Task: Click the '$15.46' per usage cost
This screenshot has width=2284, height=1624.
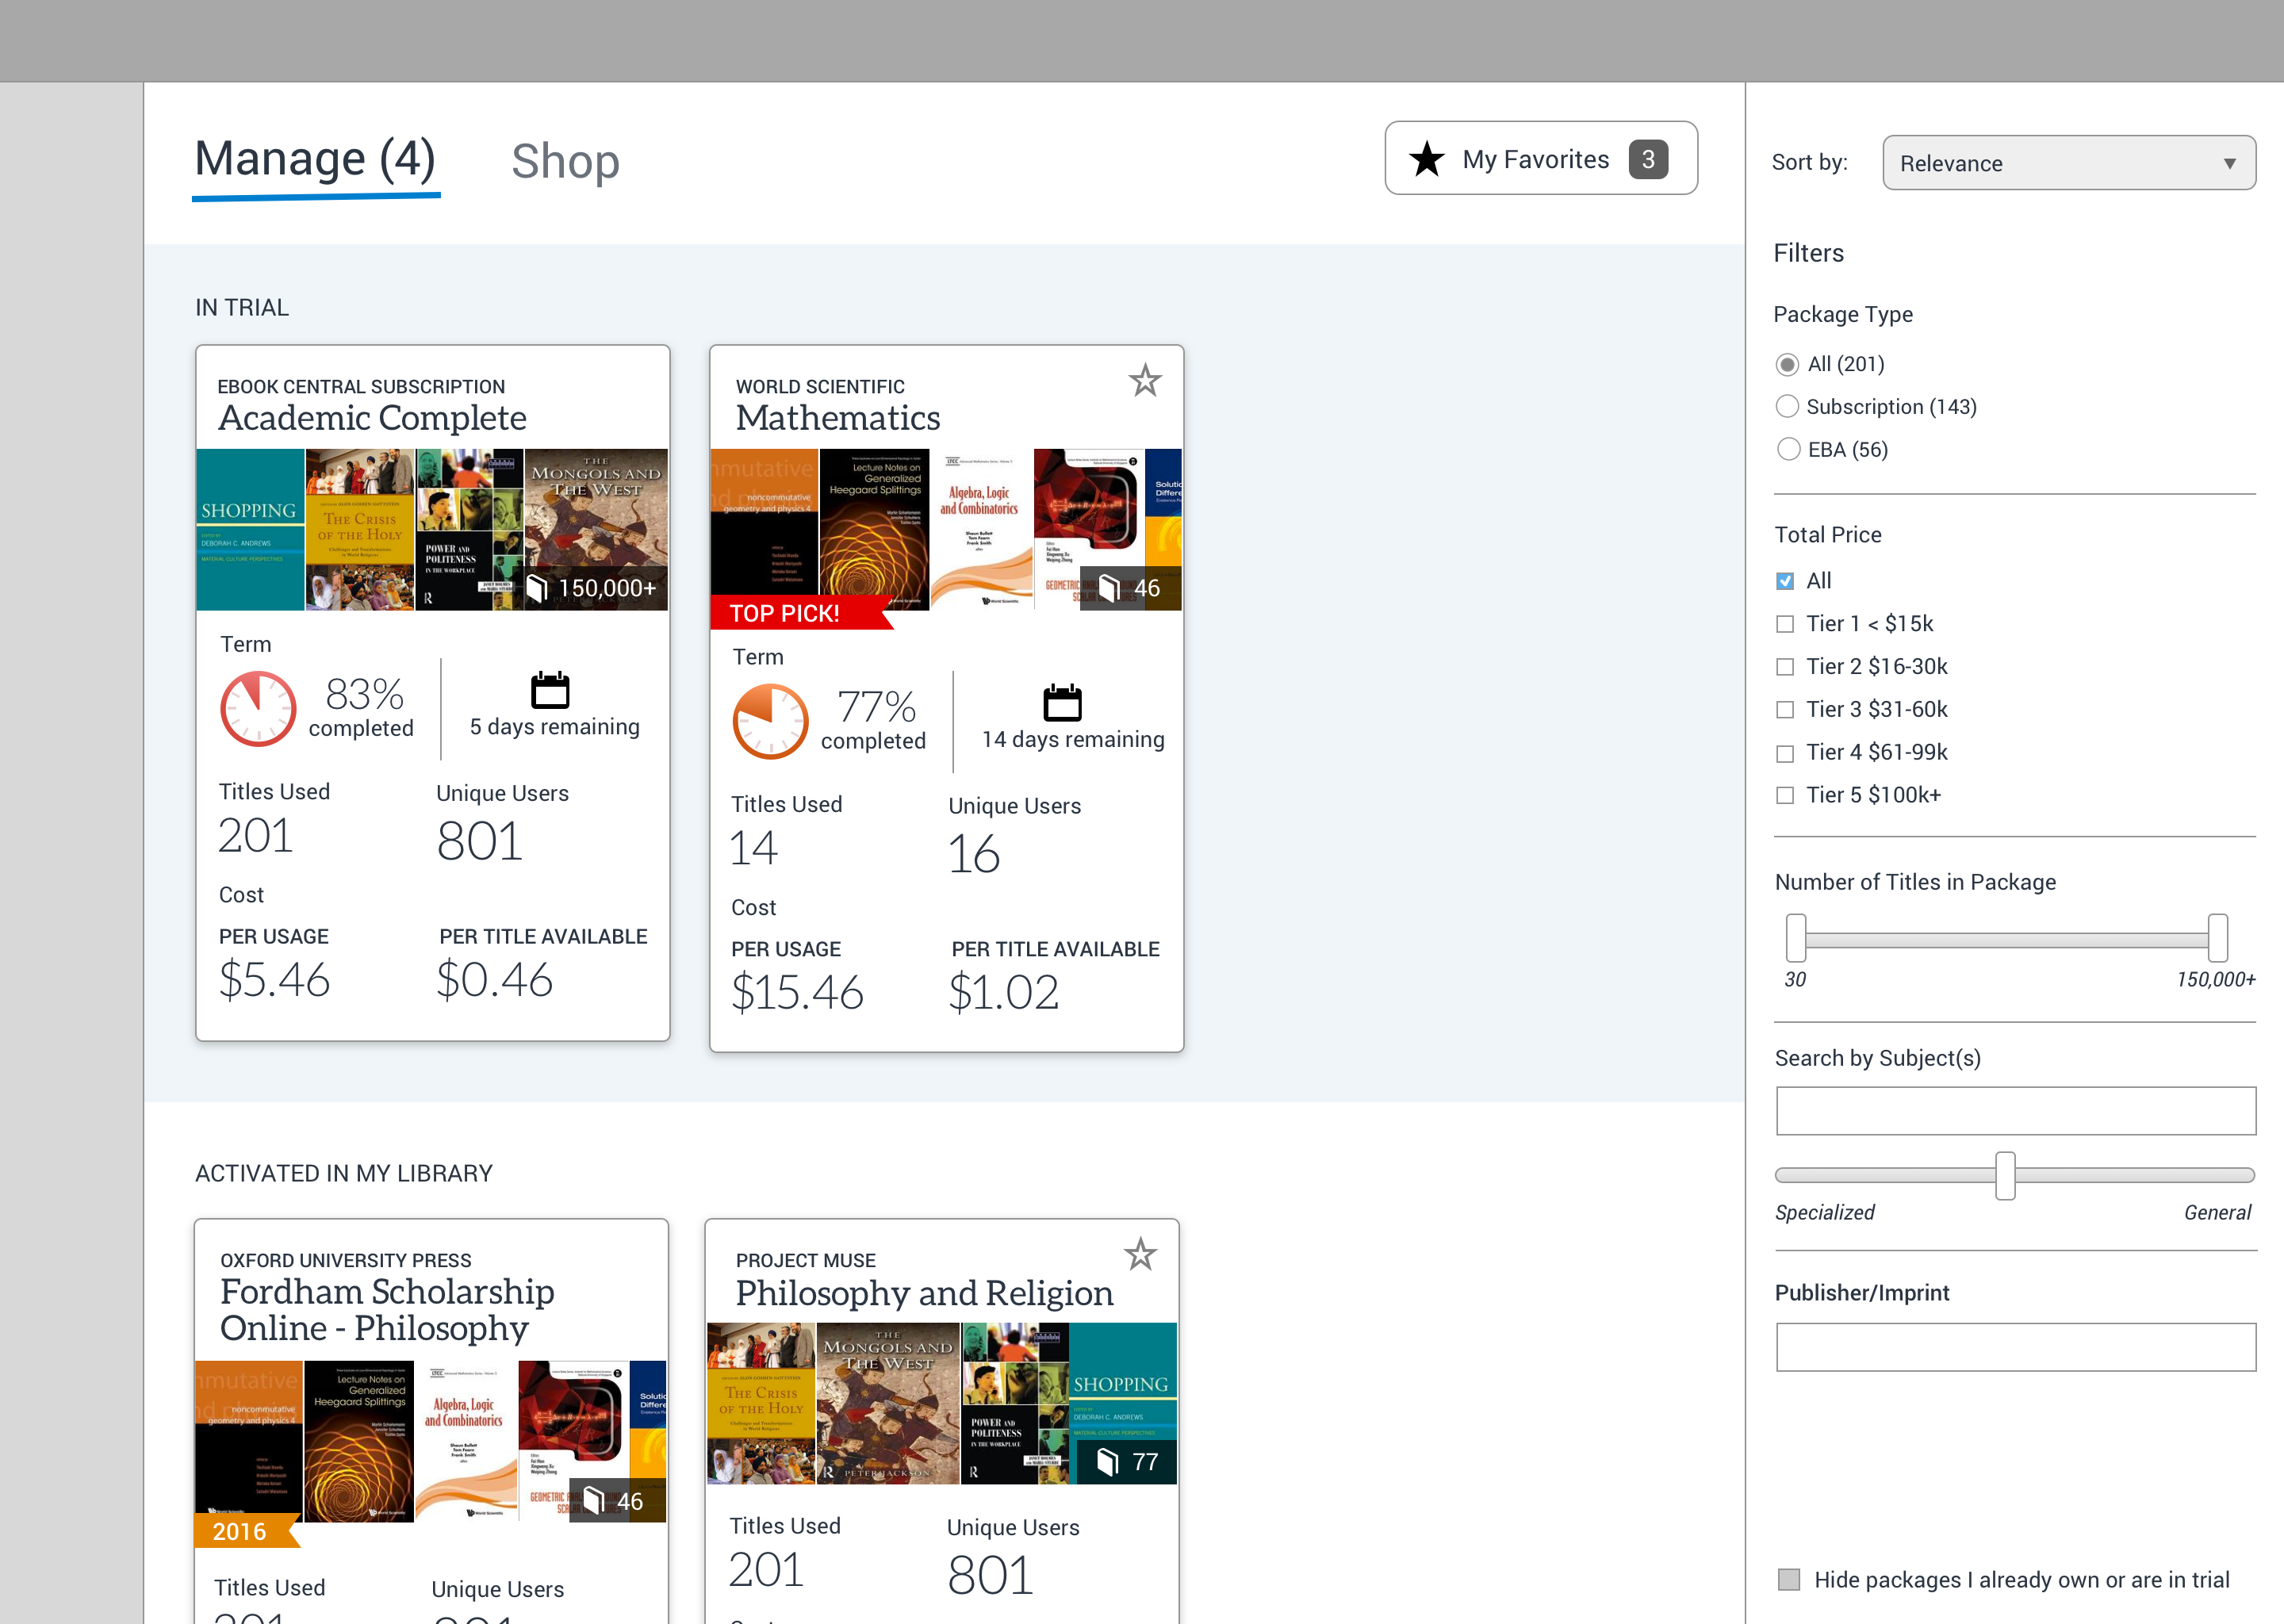Action: click(797, 993)
